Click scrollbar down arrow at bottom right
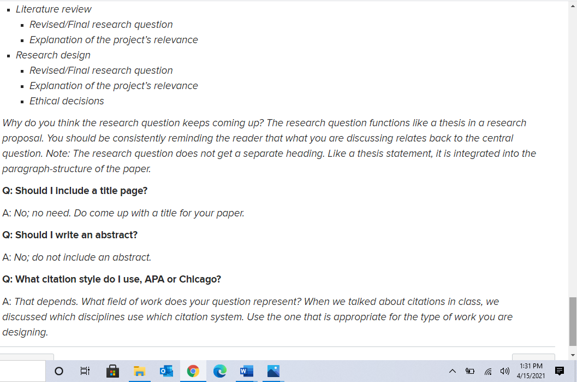Image resolution: width=577 pixels, height=382 pixels. pos(572,355)
